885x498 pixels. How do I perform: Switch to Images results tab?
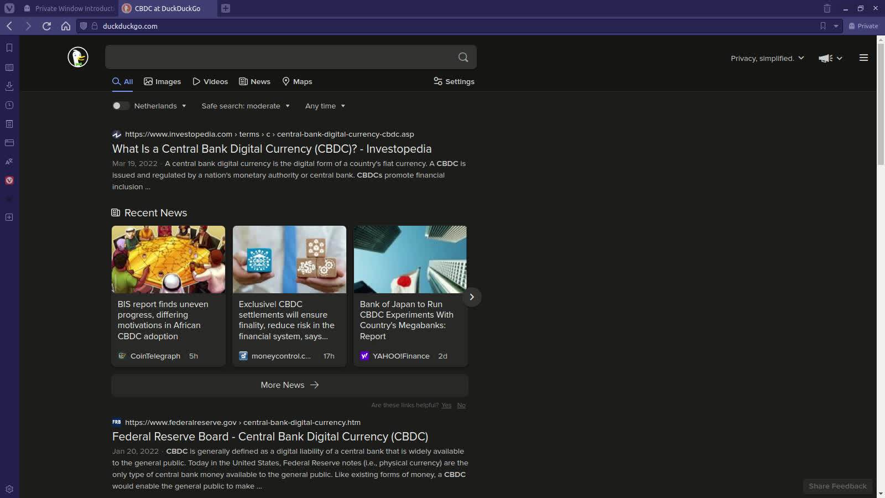coord(163,81)
